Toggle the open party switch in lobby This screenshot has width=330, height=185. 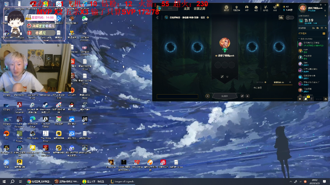pyautogui.click(x=290, y=17)
